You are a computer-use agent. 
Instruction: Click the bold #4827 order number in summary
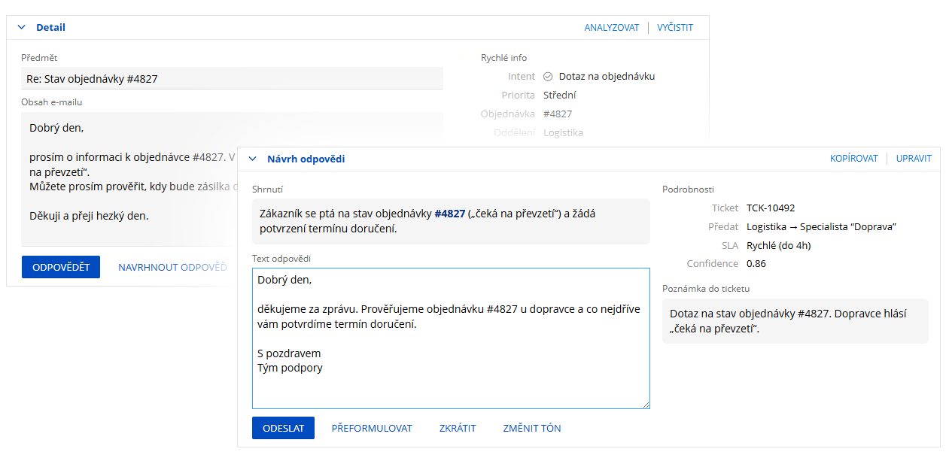pos(450,214)
